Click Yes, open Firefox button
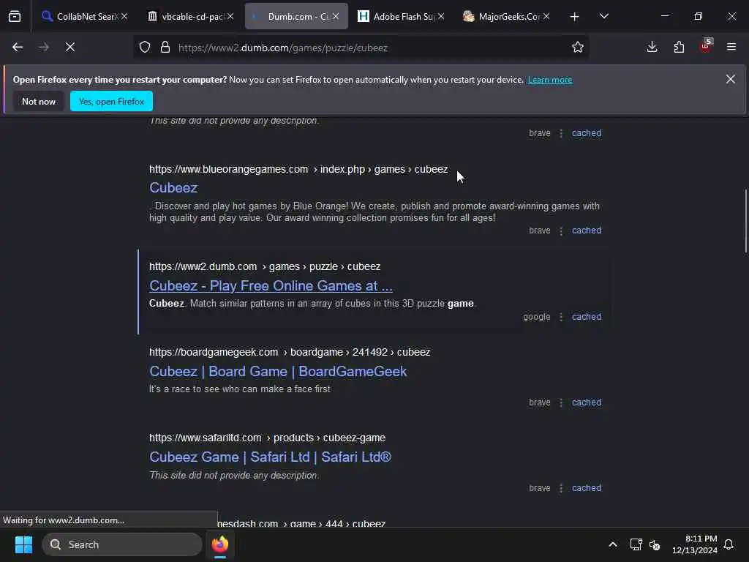 (111, 101)
